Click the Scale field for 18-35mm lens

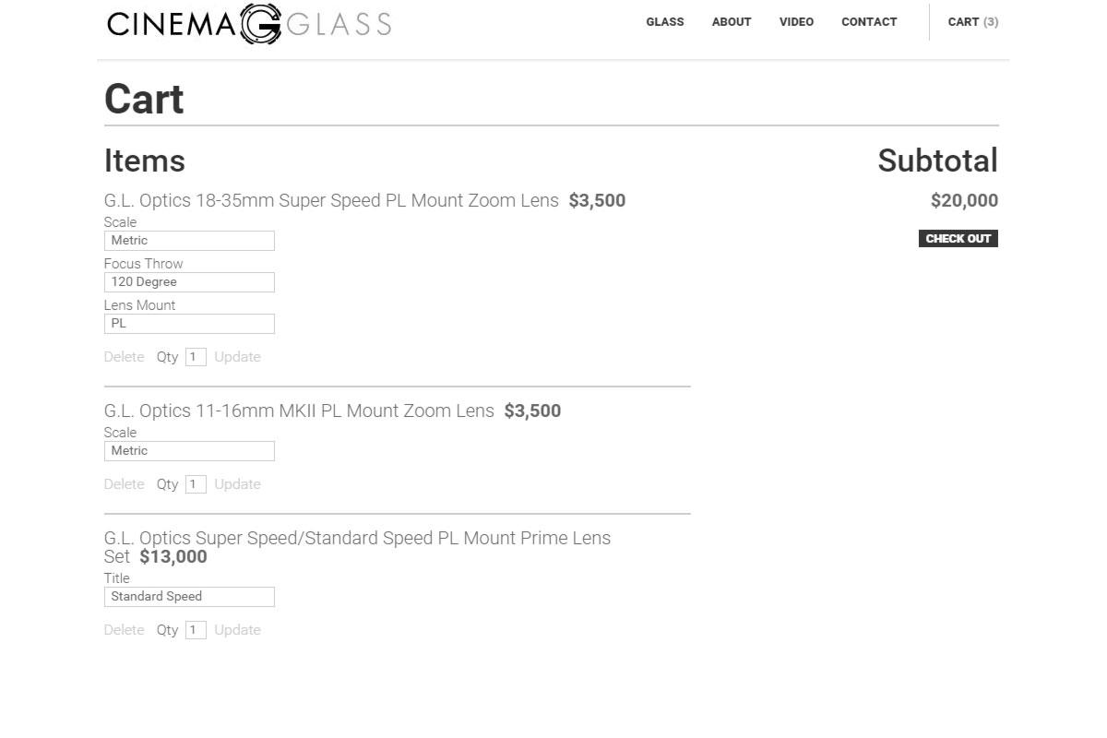coord(189,241)
